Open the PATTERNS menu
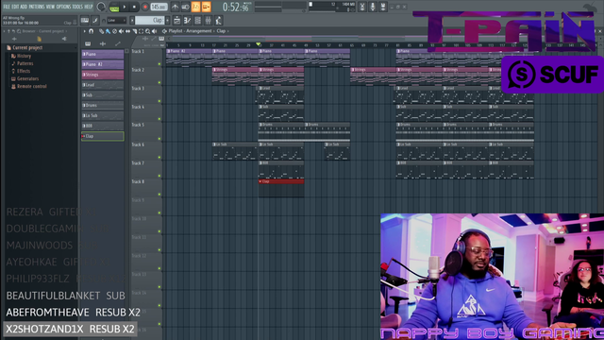The width and height of the screenshot is (604, 340). pyautogui.click(x=37, y=7)
